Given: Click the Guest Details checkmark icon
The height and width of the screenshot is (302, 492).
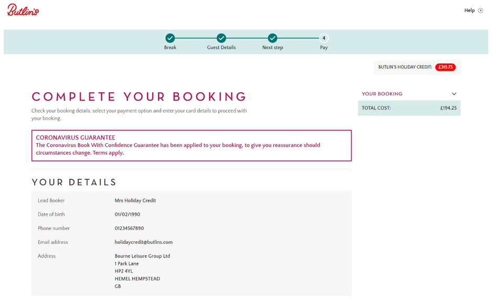Looking at the screenshot, I should click(x=221, y=38).
